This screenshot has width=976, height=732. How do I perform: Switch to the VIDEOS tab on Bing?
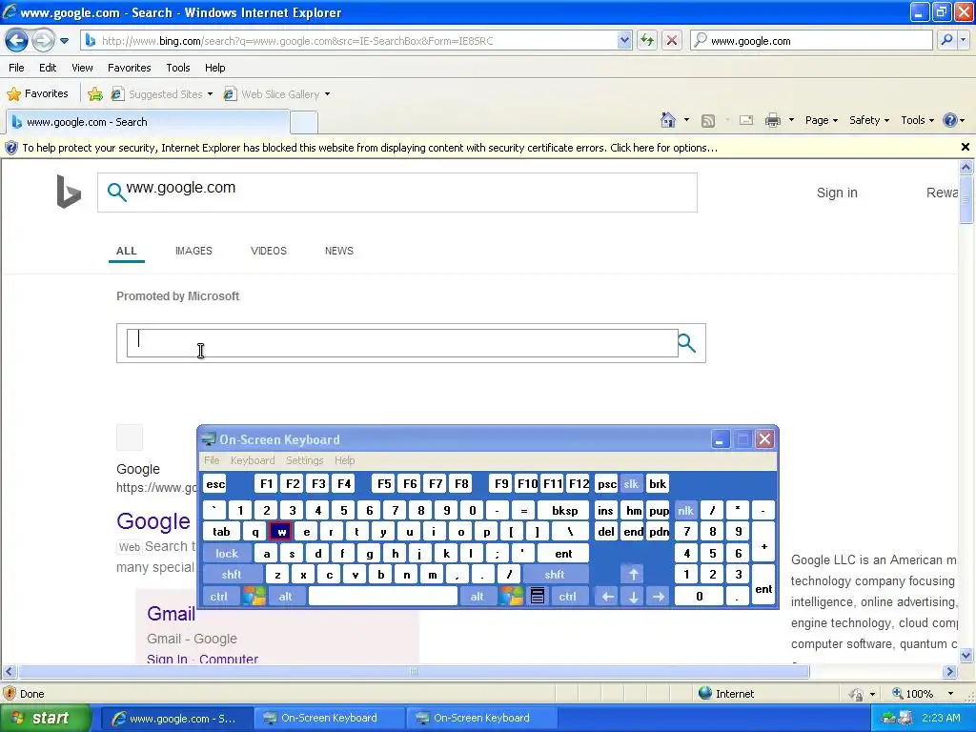(x=268, y=251)
